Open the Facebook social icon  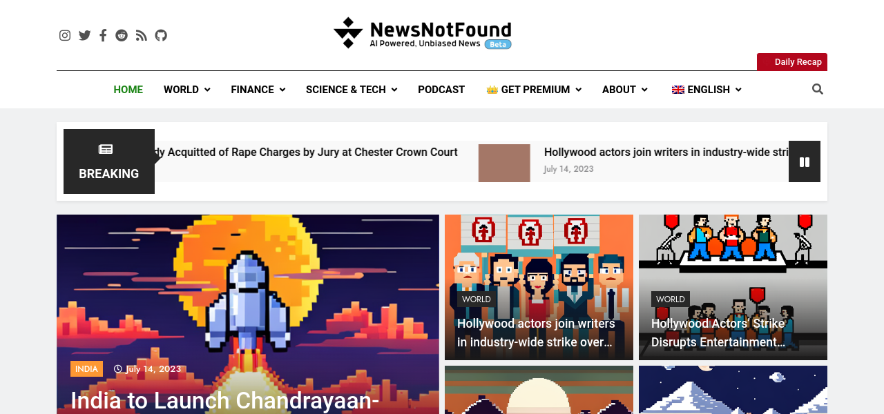click(x=103, y=35)
